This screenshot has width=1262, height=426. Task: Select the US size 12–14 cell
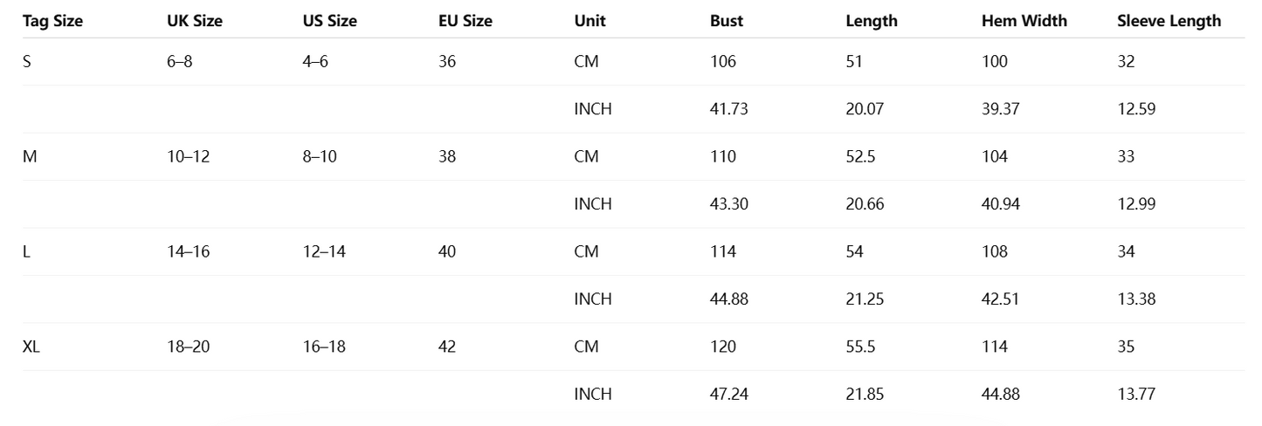(324, 251)
